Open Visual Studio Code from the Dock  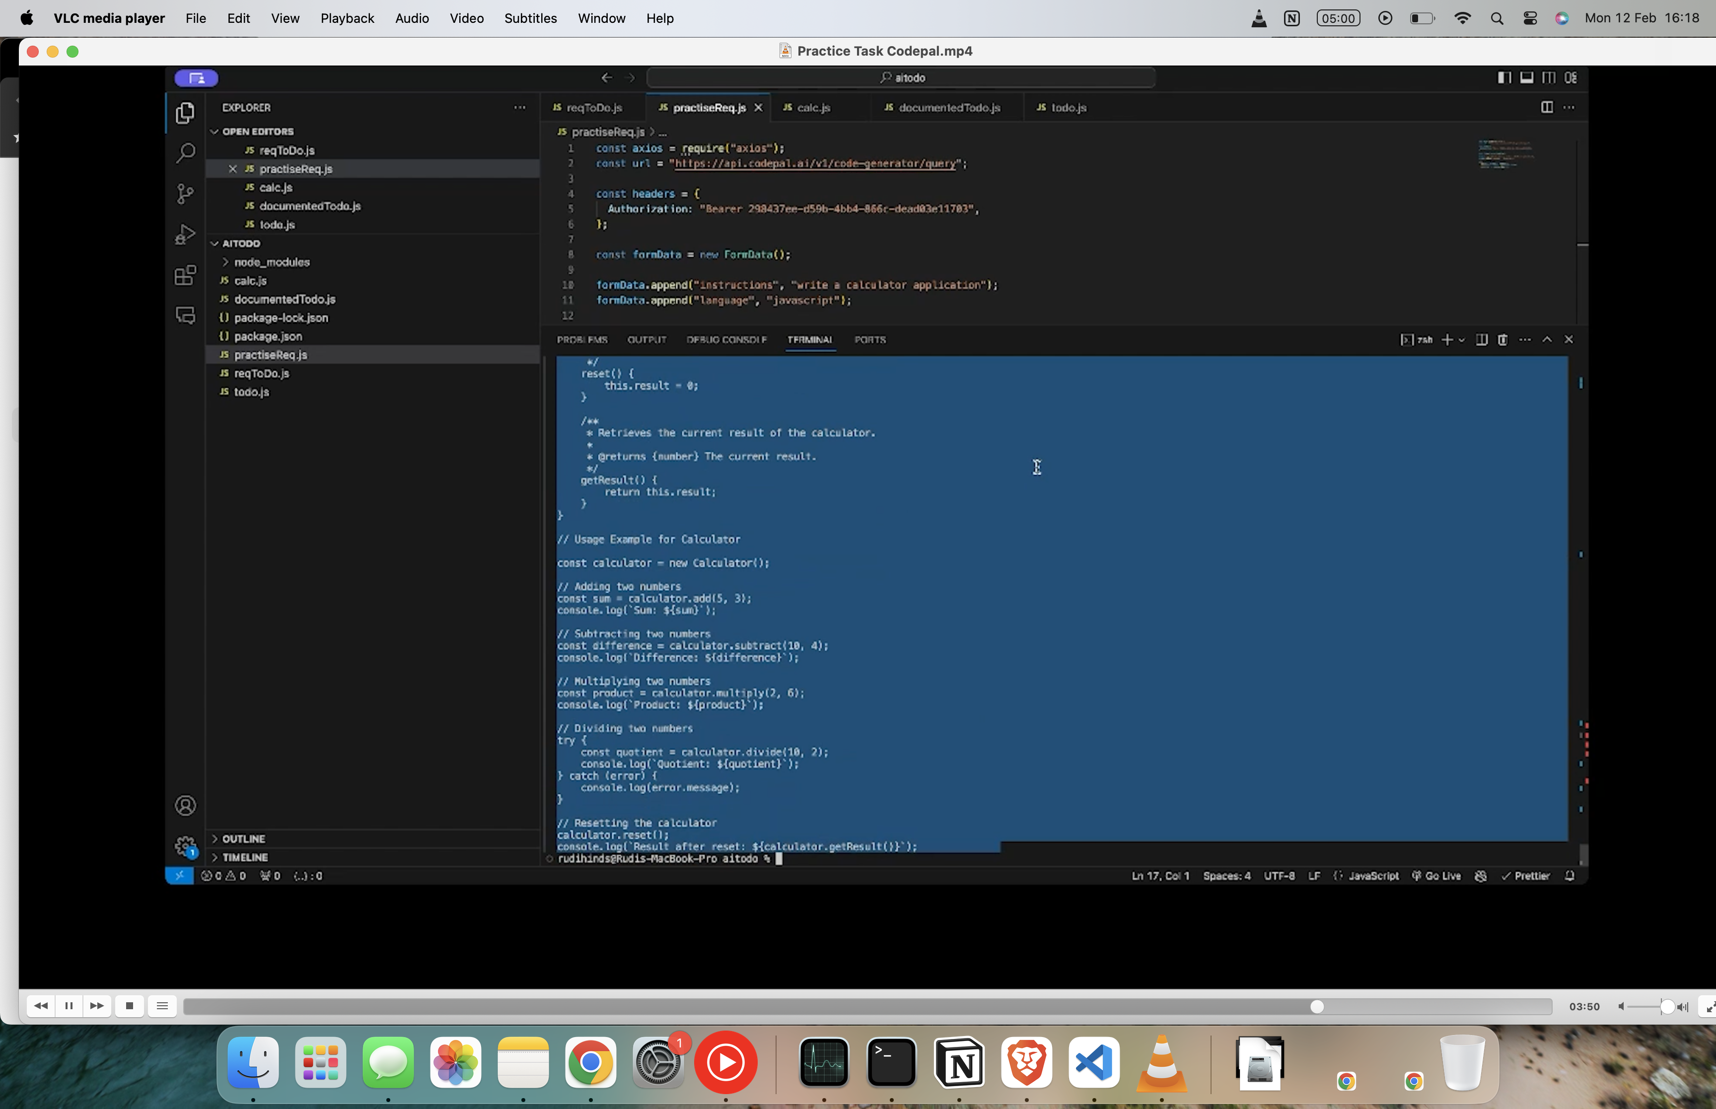(x=1094, y=1063)
